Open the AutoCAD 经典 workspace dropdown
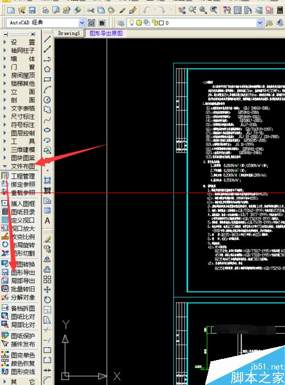This screenshot has height=385, width=285. 82,23
